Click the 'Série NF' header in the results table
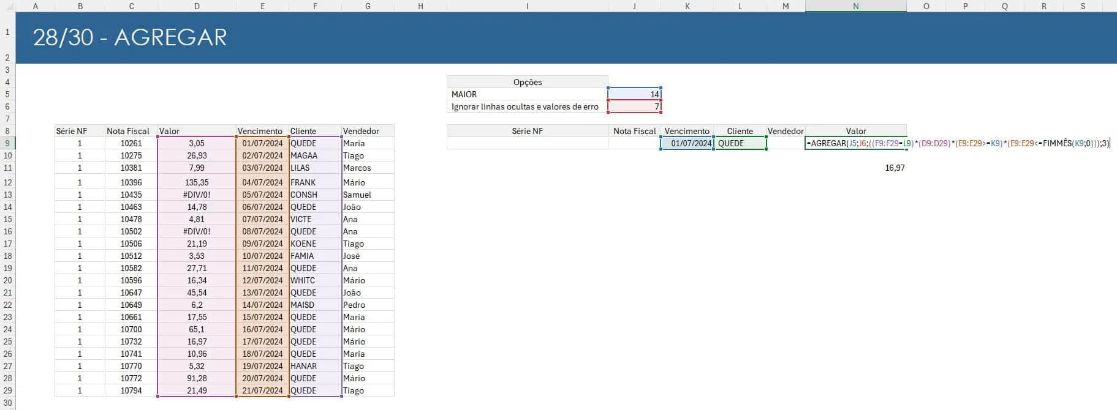1117x410 pixels. (528, 131)
